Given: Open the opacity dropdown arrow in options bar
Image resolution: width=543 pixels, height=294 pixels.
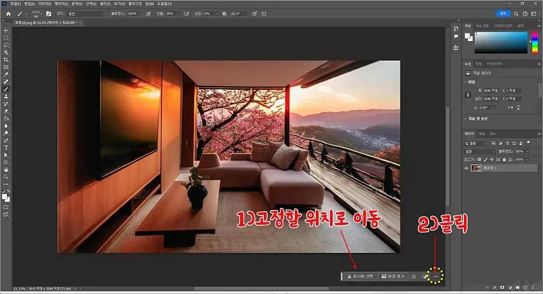Looking at the screenshot, I should click(140, 14).
